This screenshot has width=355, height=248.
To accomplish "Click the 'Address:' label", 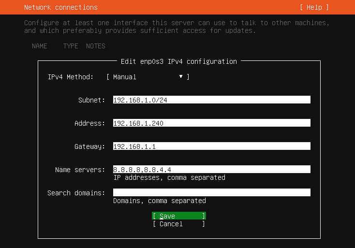I will click(89, 123).
